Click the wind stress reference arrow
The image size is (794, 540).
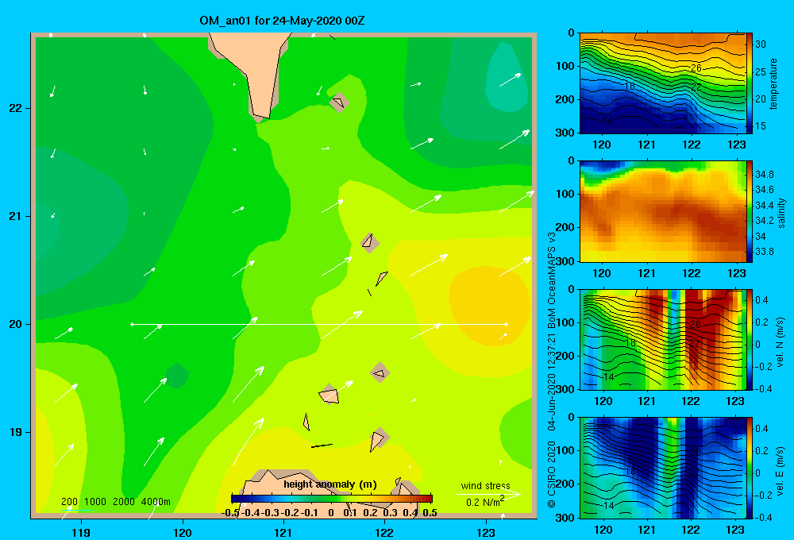488,494
